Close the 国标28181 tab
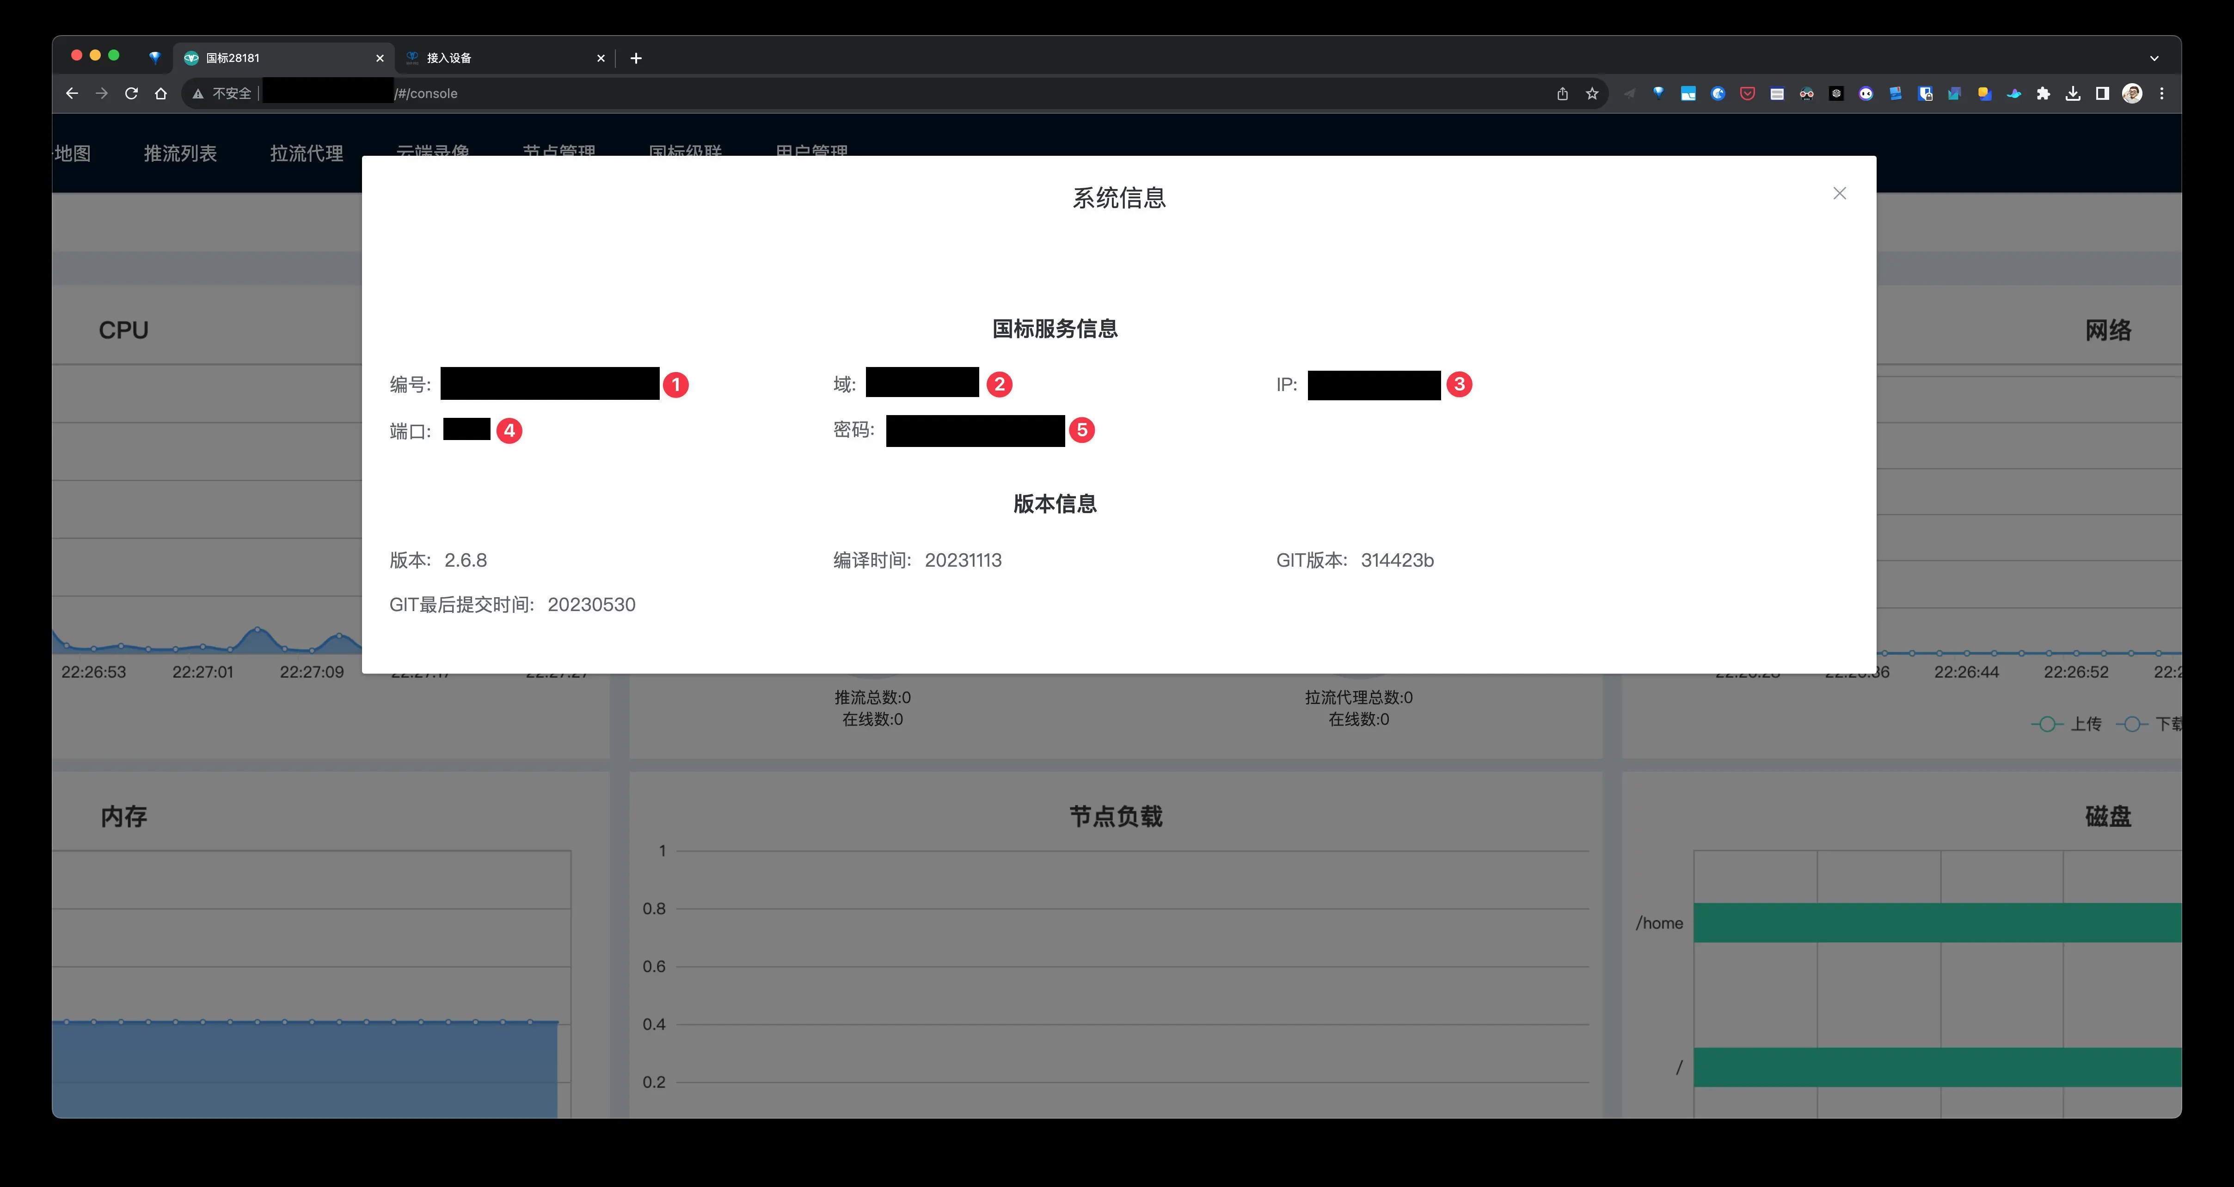Screen dimensions: 2234x1187 pyautogui.click(x=379, y=58)
